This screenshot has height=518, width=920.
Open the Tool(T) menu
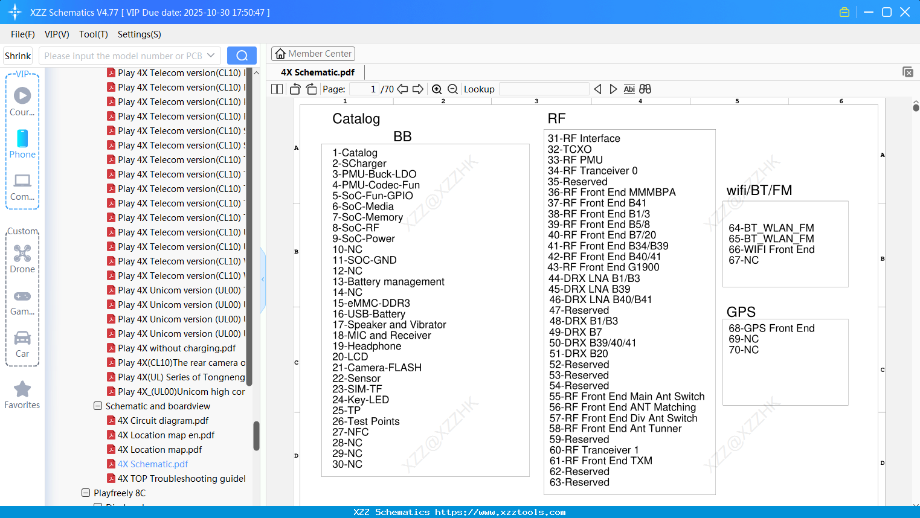click(94, 34)
